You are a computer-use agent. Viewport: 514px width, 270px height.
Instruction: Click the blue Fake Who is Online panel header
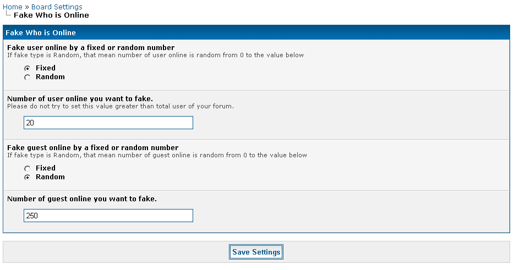[256, 33]
